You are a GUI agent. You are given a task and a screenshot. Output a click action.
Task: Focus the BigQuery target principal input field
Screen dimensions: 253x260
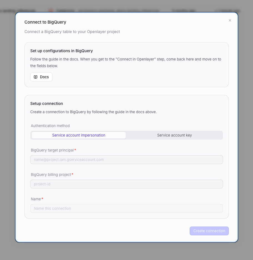tap(127, 160)
